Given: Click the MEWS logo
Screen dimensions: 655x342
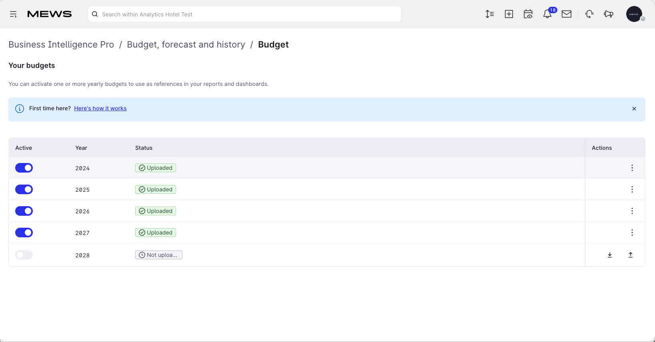Looking at the screenshot, I should click(x=50, y=14).
